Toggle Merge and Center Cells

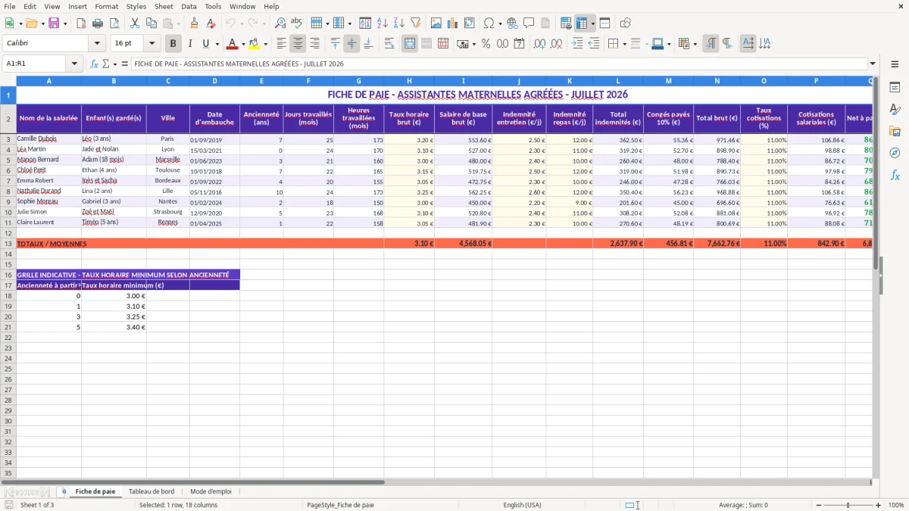point(410,44)
